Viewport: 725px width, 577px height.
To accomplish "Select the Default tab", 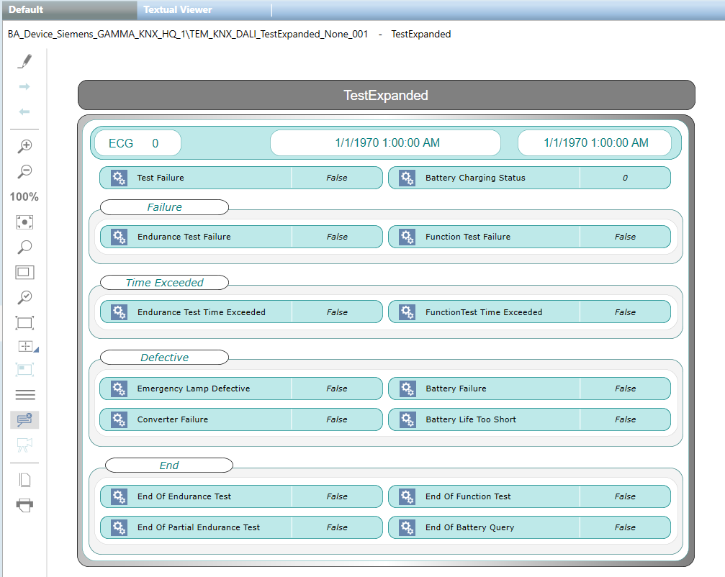I will pyautogui.click(x=26, y=10).
